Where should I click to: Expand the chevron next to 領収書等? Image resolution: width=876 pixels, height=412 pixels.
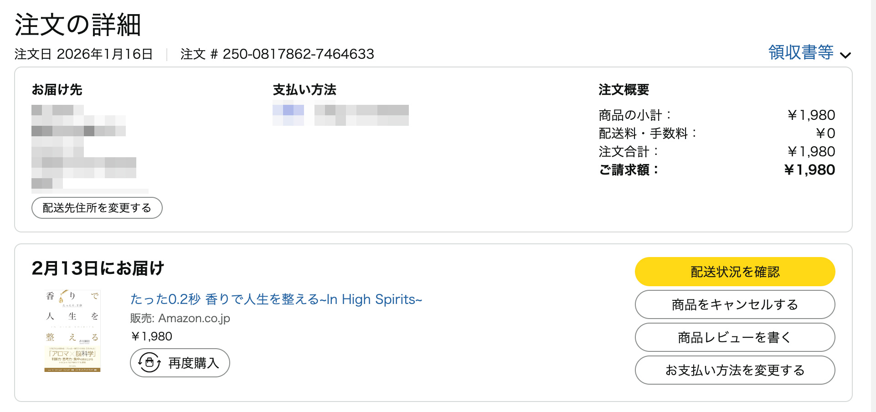coord(846,55)
